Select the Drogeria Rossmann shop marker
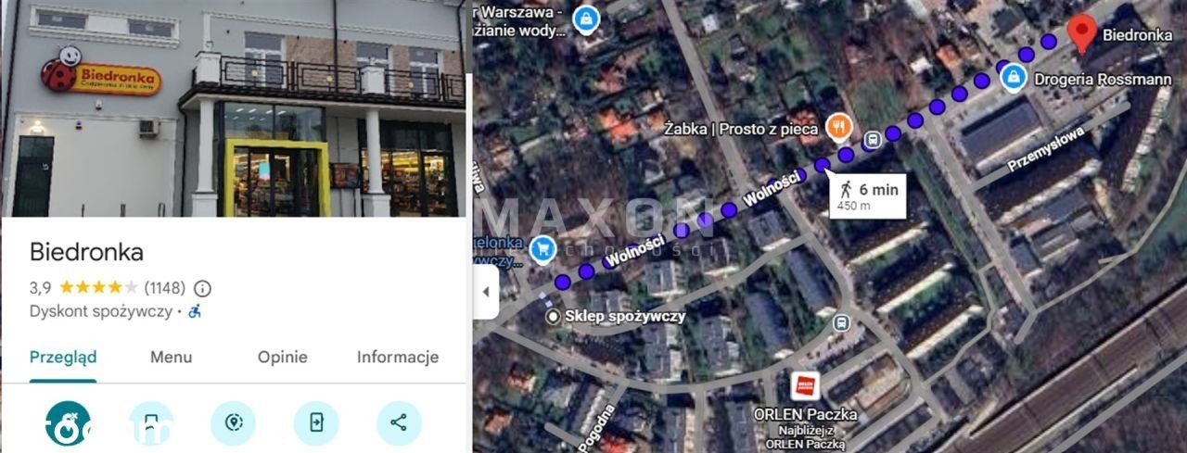The image size is (1187, 453). click(1014, 78)
